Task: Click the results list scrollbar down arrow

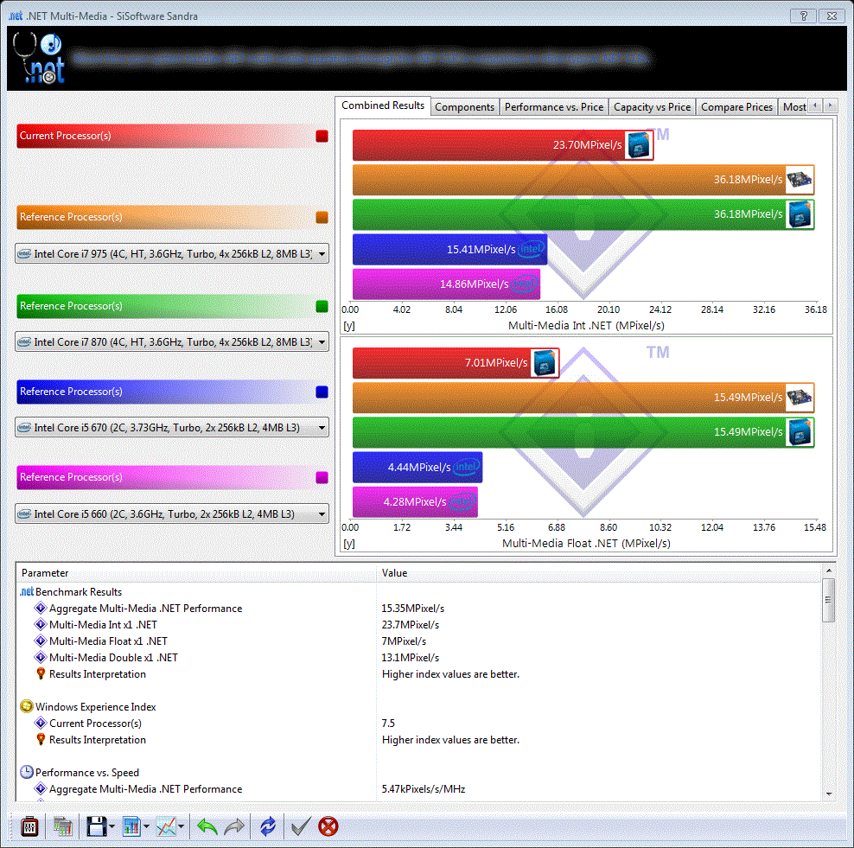Action: tap(828, 794)
